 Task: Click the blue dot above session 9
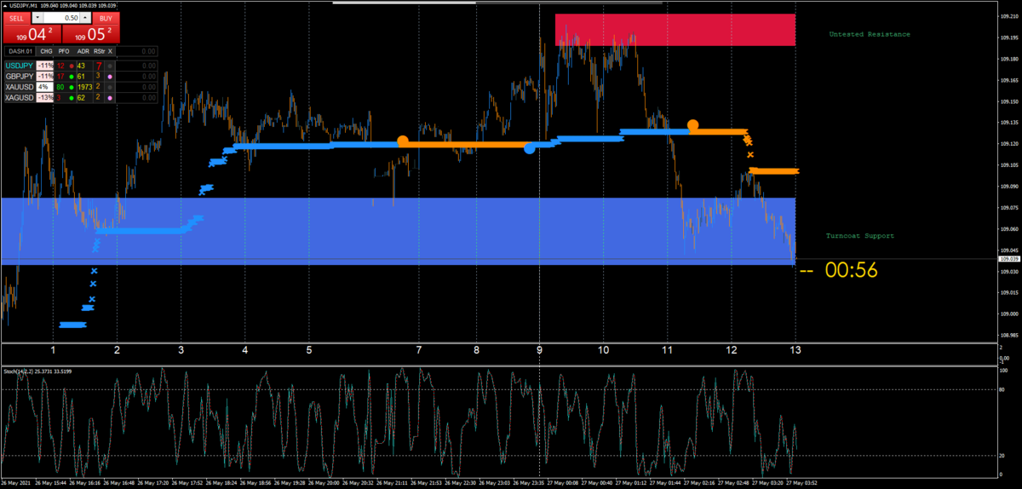[530, 148]
